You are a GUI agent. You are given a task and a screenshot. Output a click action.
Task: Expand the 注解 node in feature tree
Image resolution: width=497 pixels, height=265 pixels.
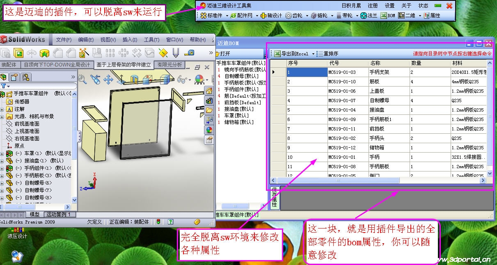tap(2, 109)
